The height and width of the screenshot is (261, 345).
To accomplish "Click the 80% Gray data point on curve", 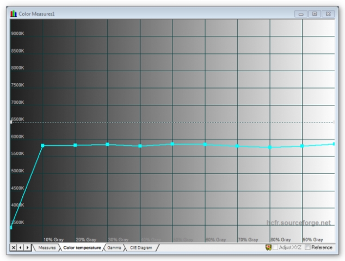I will point(270,147).
